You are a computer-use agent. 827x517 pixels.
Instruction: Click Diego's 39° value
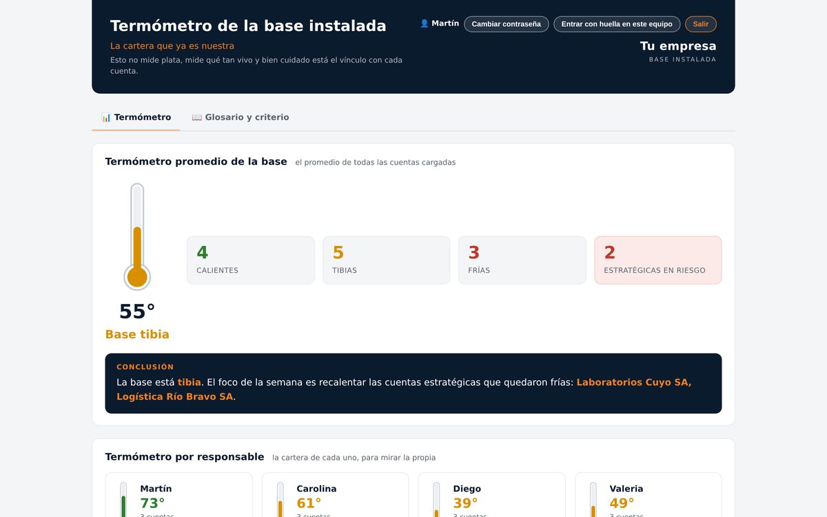(465, 504)
